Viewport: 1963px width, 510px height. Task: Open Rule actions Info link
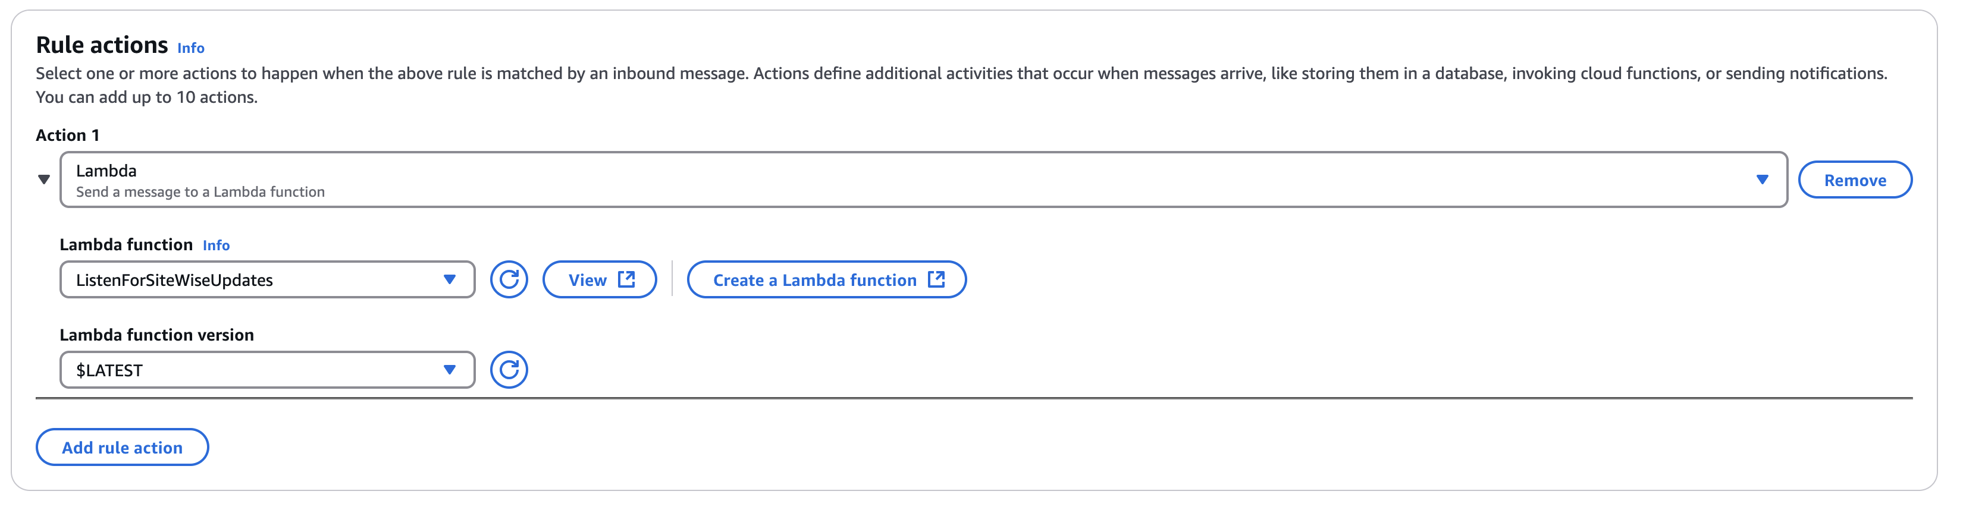coord(190,47)
